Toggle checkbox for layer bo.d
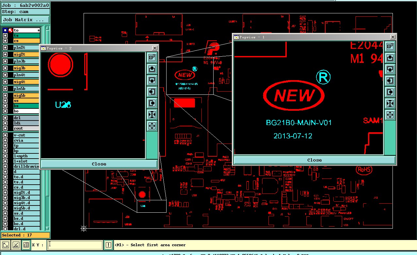Viewport: 417px width, 255px height. tap(5, 224)
